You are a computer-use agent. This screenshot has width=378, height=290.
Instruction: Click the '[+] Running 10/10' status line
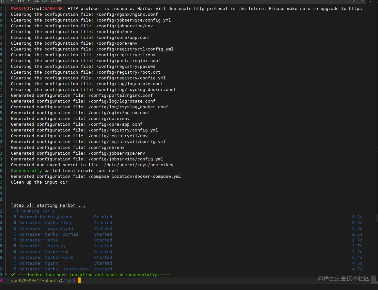click(33, 211)
